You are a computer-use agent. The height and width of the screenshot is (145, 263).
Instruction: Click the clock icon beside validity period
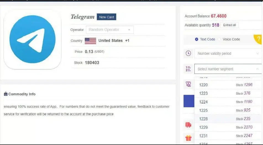(x=188, y=53)
